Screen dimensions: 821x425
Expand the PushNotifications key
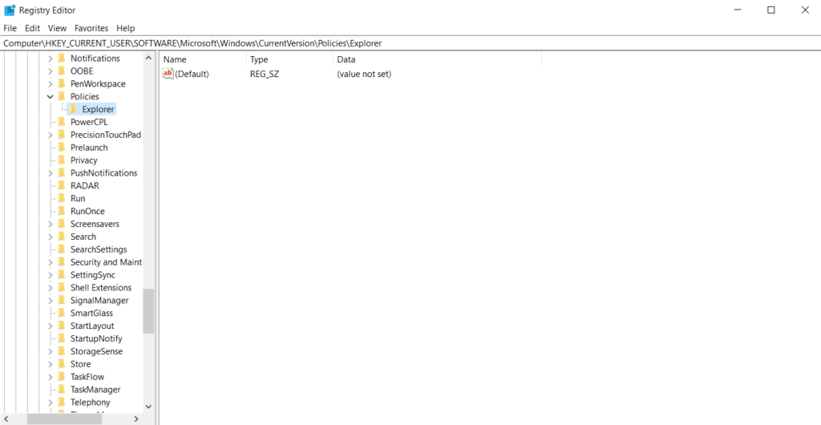(51, 172)
